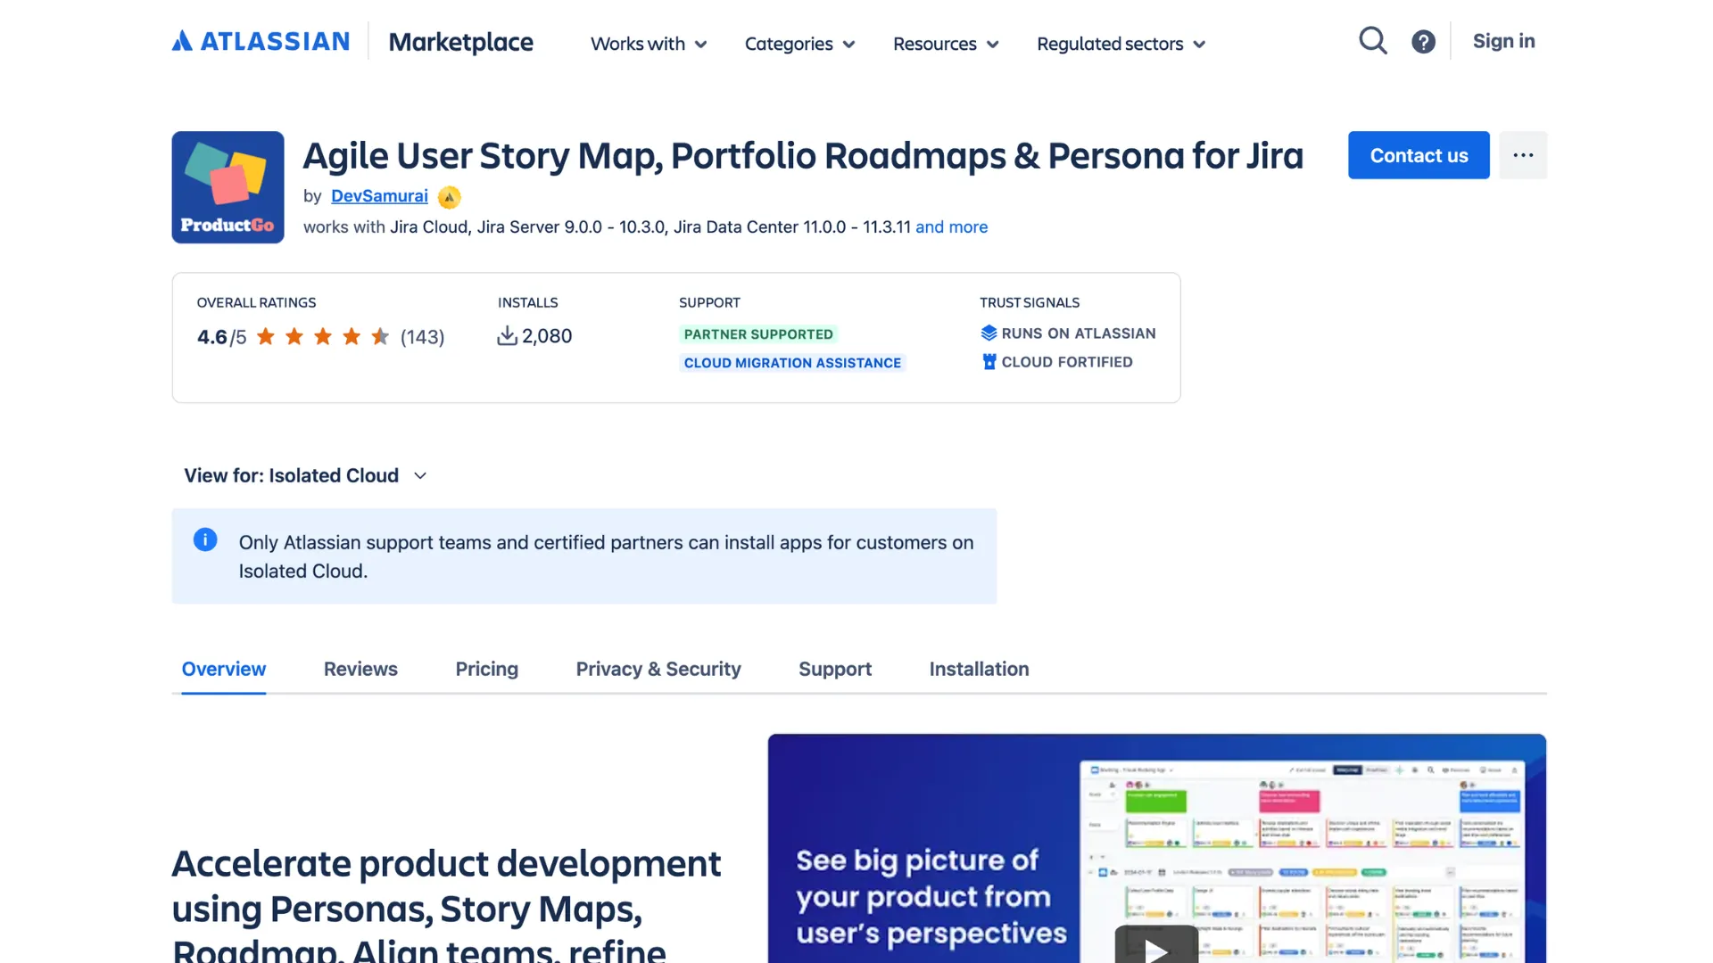Switch to the Pricing tab
The height and width of the screenshot is (963, 1713).
[487, 670]
